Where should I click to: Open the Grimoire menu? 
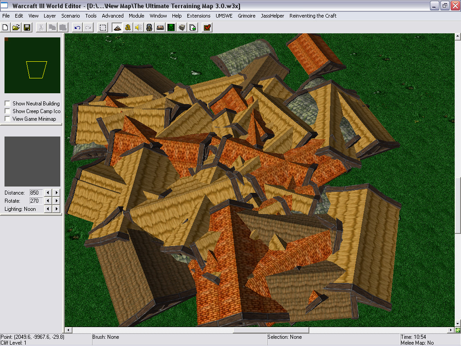point(247,16)
